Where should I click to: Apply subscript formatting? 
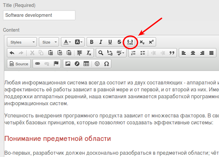(x=142, y=42)
